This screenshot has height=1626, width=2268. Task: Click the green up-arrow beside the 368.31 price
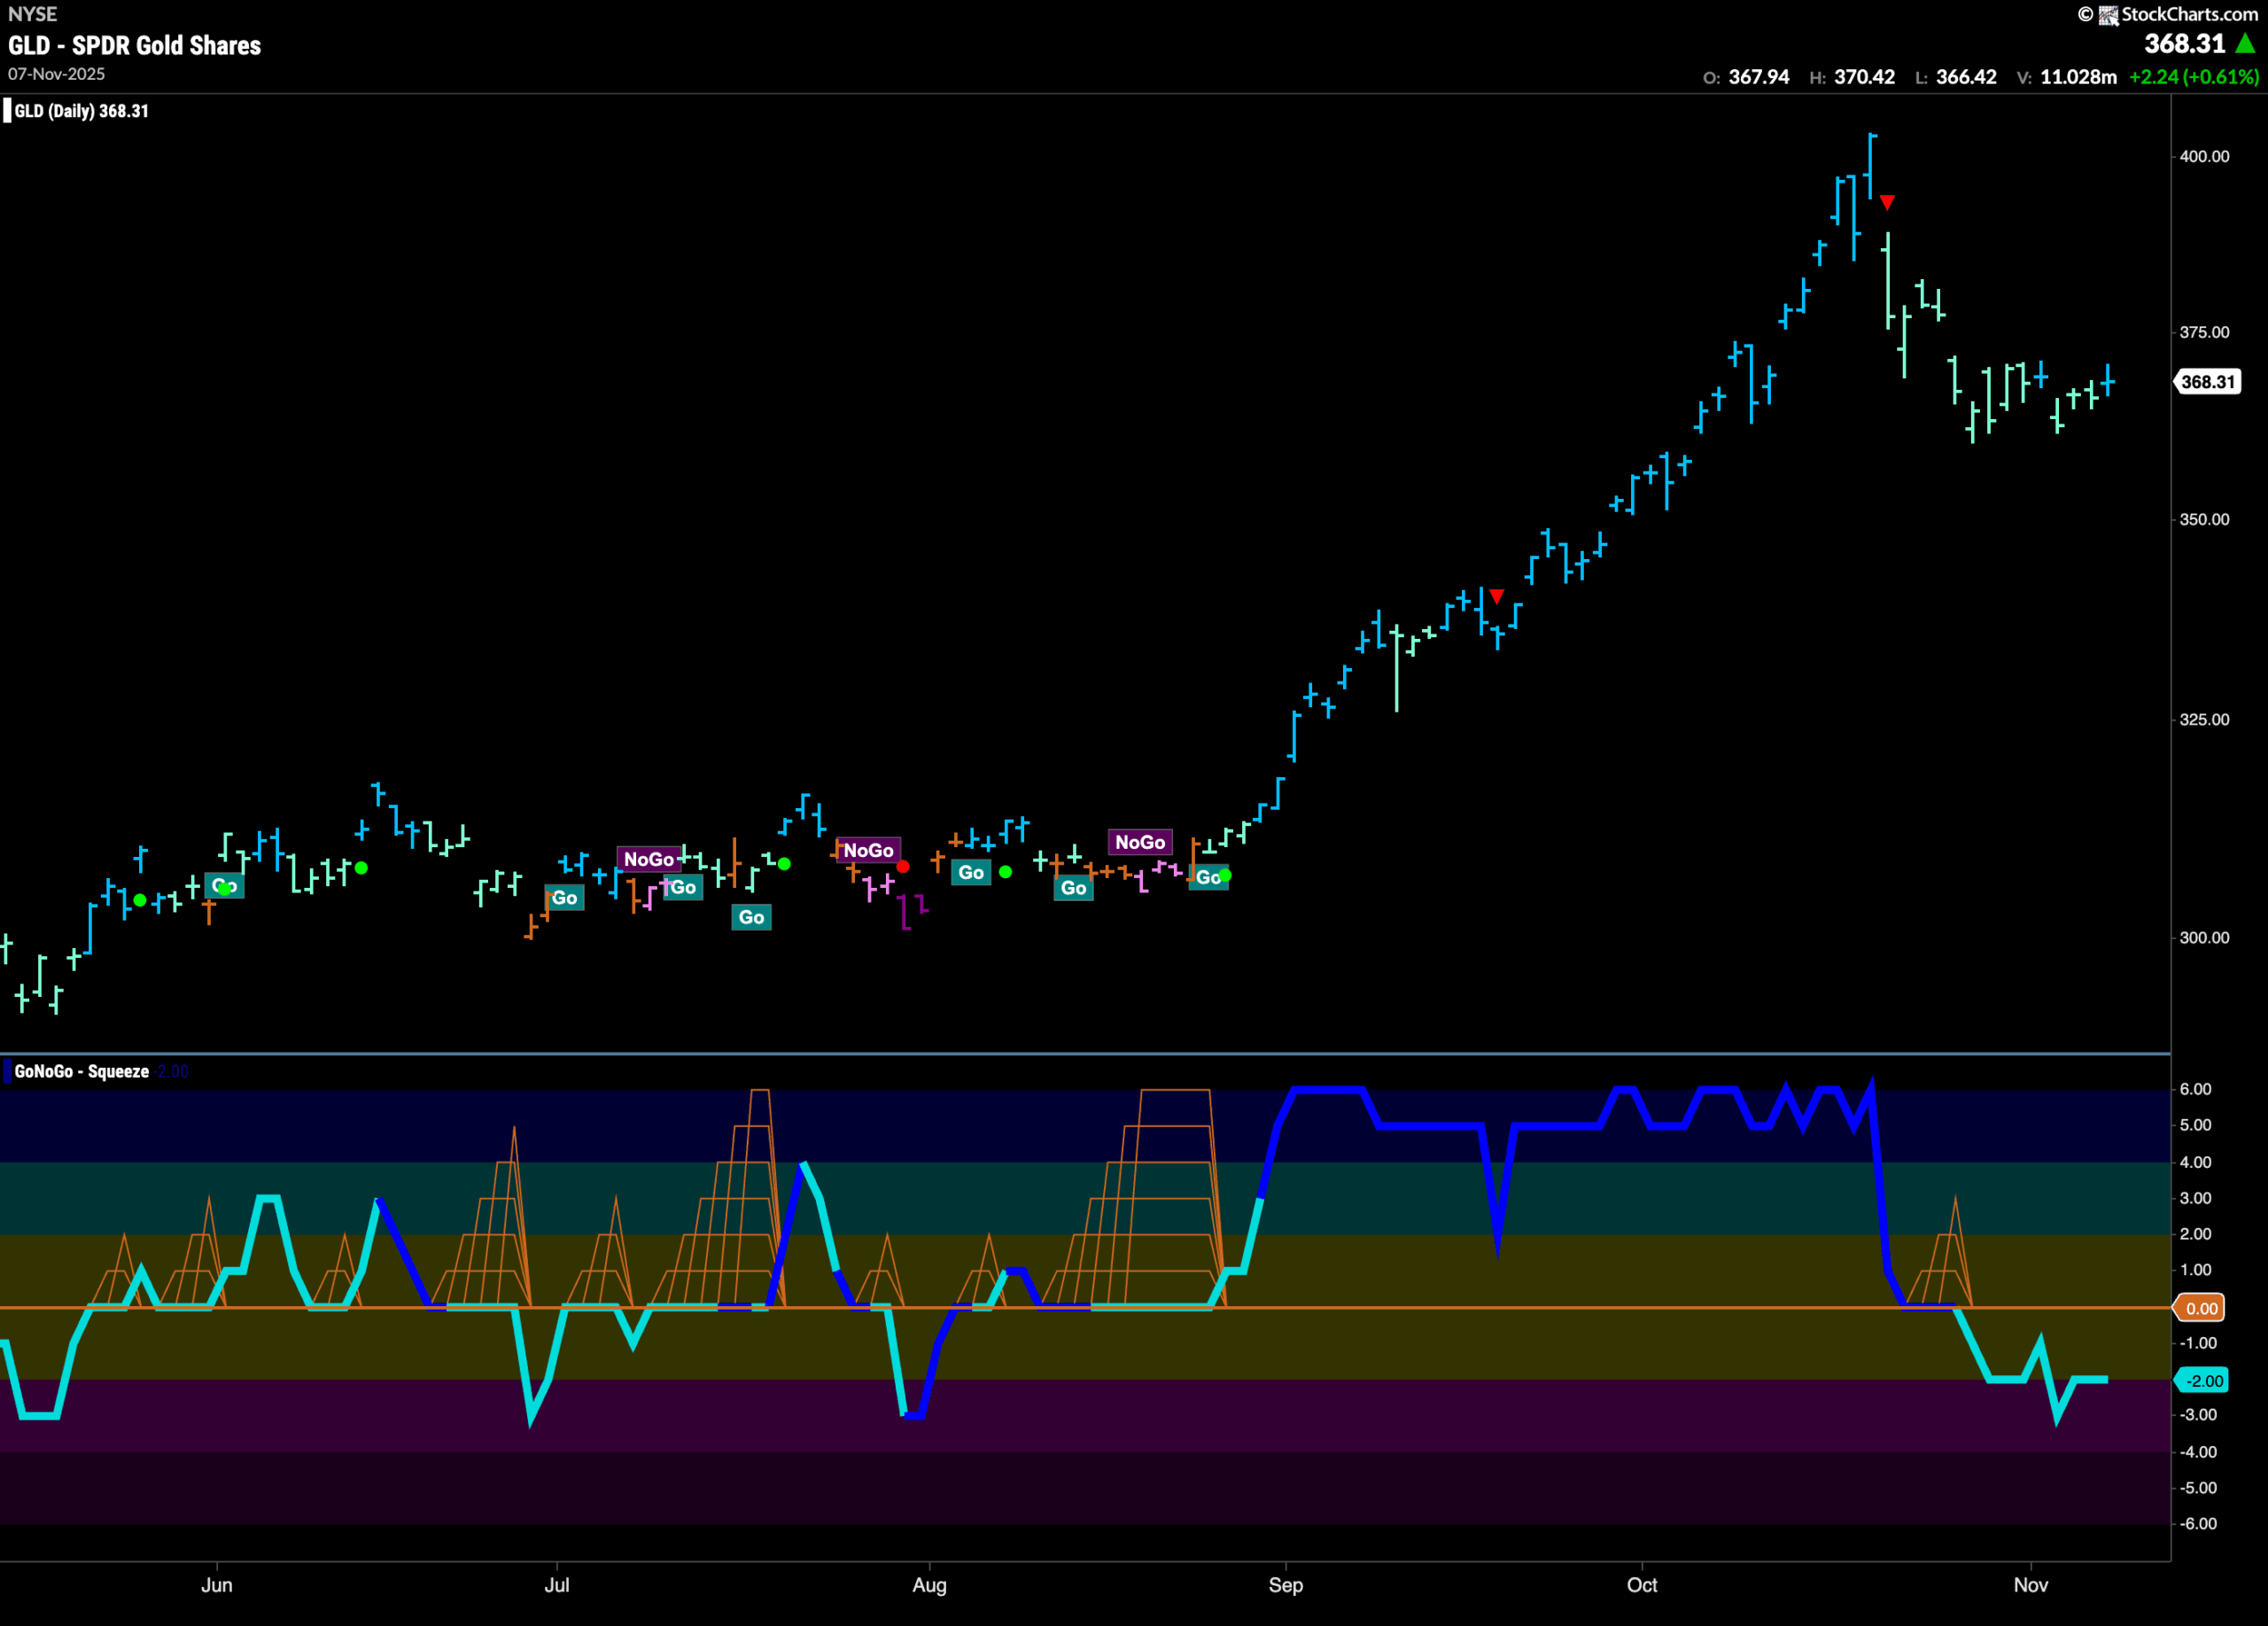[x=2245, y=43]
